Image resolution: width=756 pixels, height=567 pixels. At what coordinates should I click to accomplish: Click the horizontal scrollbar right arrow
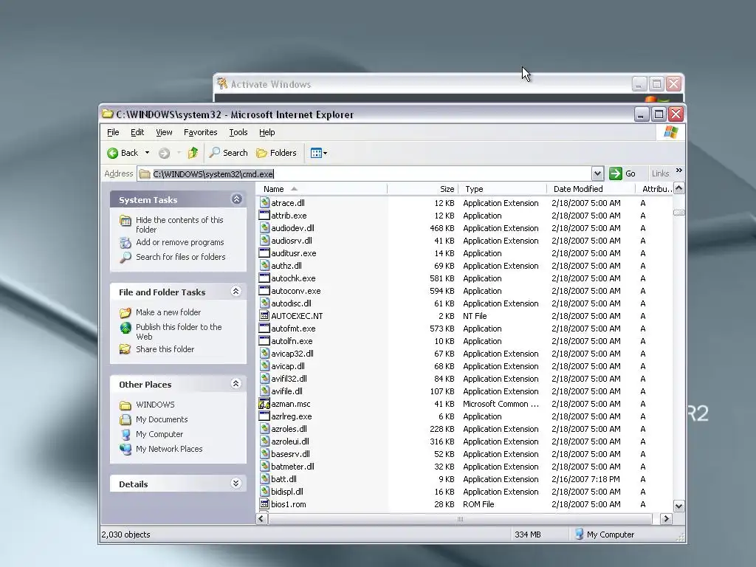(666, 519)
